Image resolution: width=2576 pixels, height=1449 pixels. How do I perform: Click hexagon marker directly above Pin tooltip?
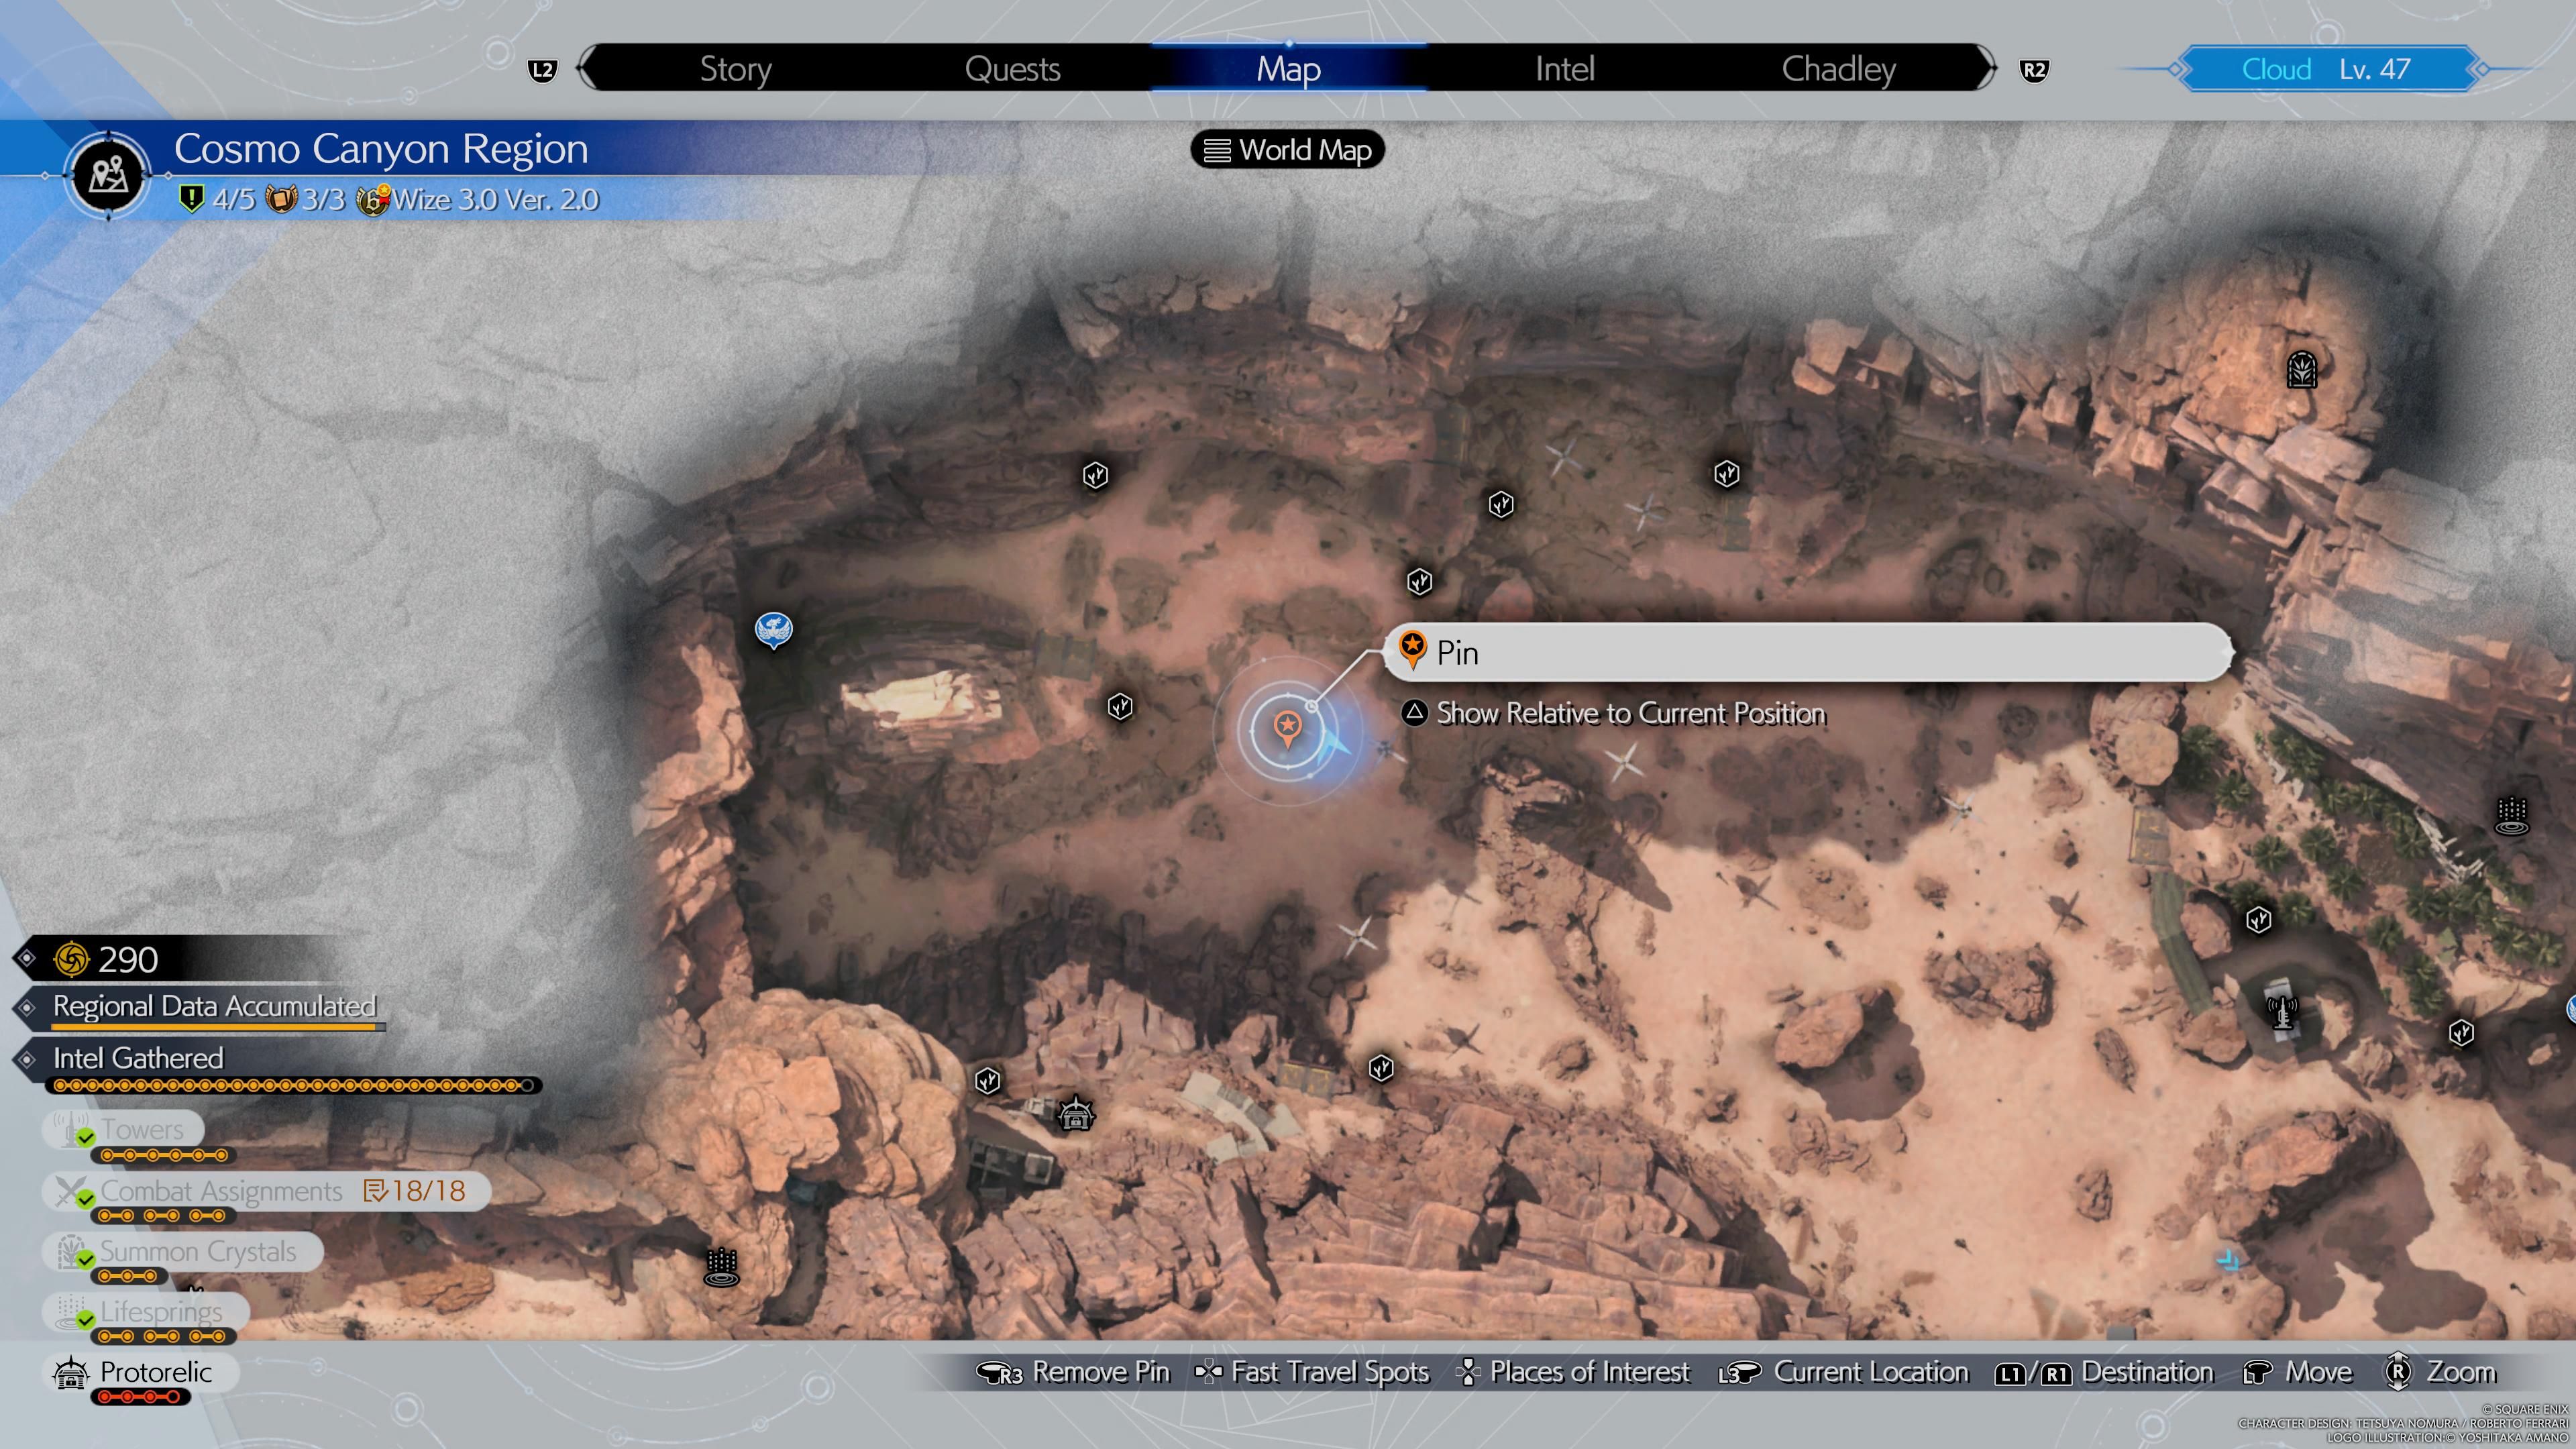coord(1419,582)
